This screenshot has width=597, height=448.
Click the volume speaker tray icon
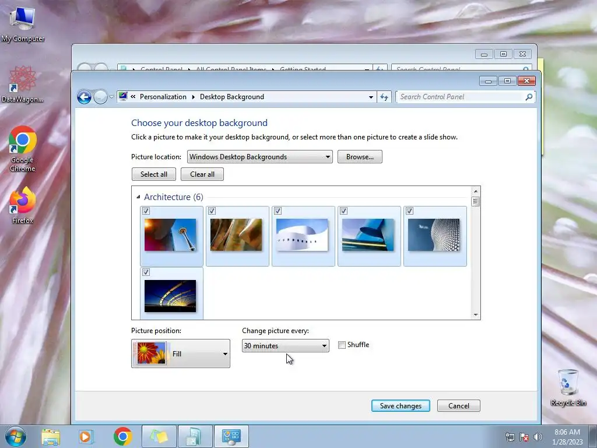tap(538, 437)
